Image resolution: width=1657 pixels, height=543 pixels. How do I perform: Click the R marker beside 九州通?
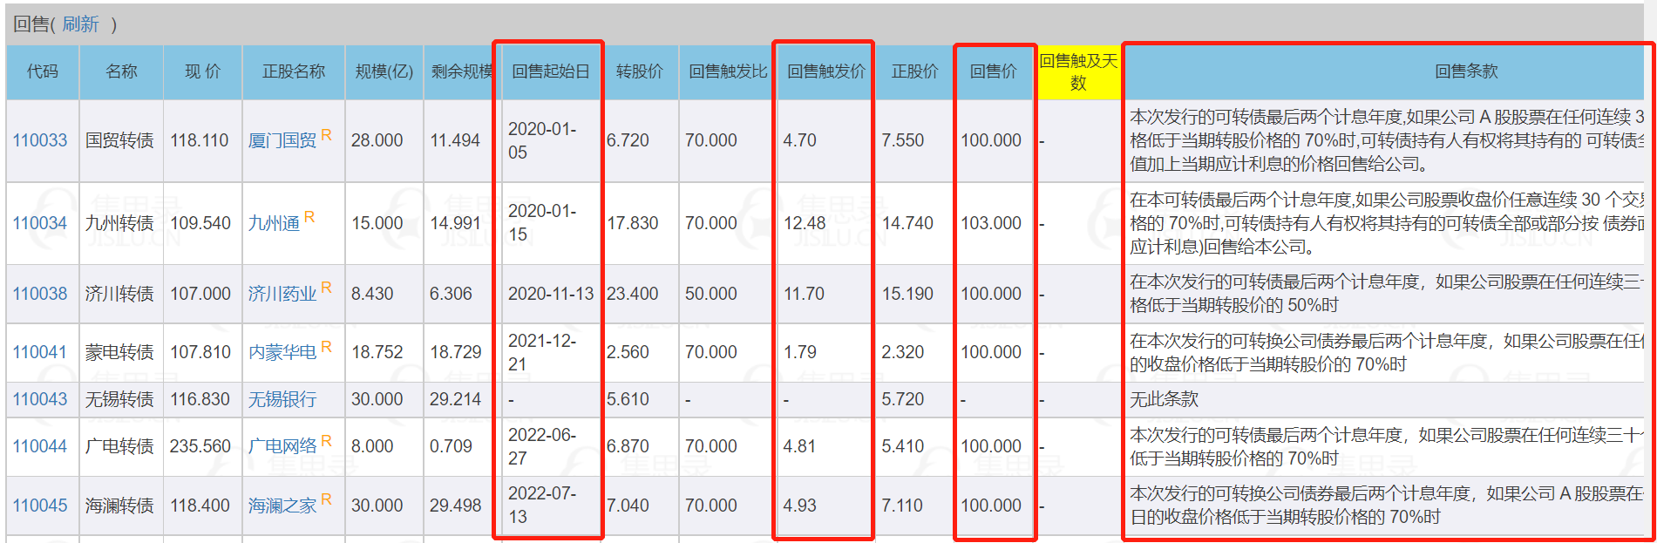coord(309,217)
